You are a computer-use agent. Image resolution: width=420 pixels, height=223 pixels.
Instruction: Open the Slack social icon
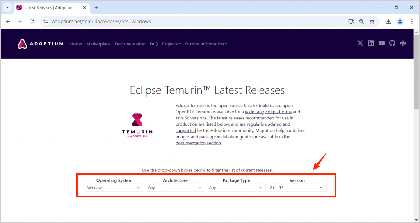click(x=403, y=43)
